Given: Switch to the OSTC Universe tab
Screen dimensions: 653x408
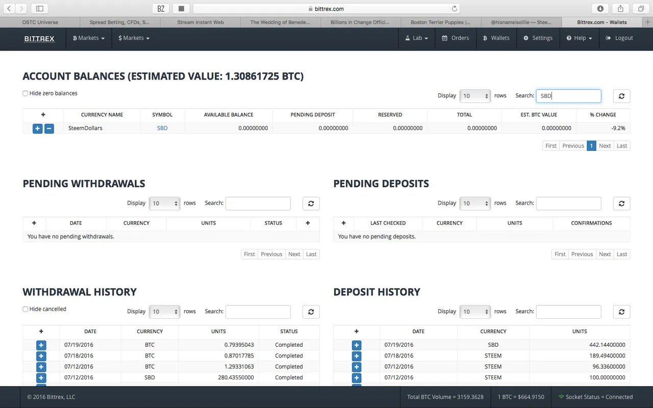Looking at the screenshot, I should (40, 22).
